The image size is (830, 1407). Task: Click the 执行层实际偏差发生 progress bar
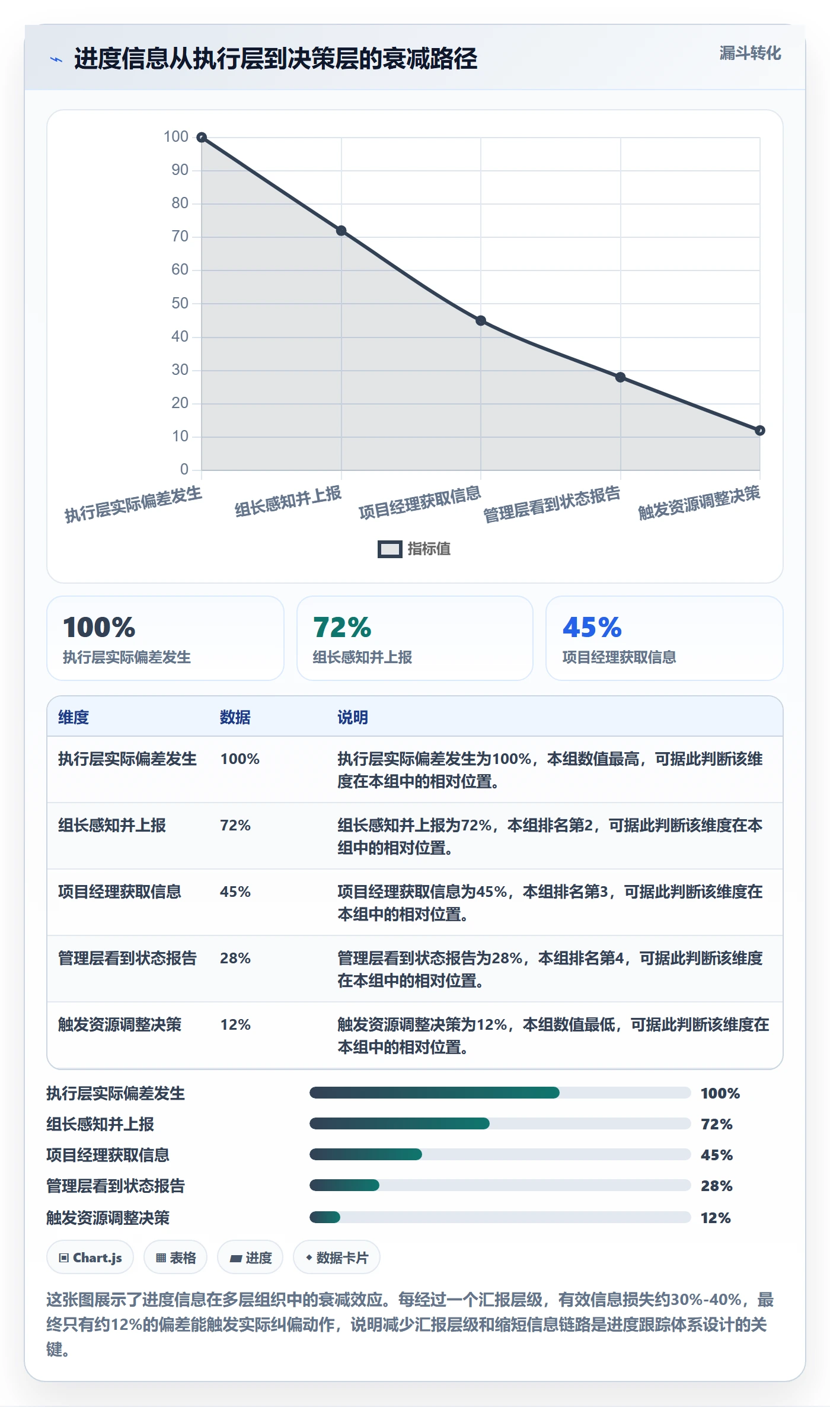click(500, 1093)
